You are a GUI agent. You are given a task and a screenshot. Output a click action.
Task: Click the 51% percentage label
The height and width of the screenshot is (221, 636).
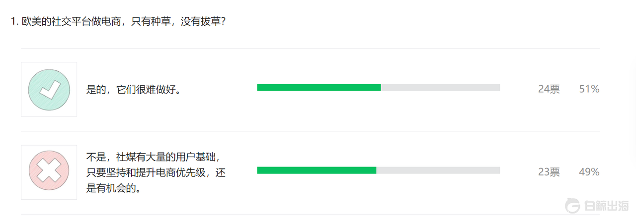tap(589, 89)
